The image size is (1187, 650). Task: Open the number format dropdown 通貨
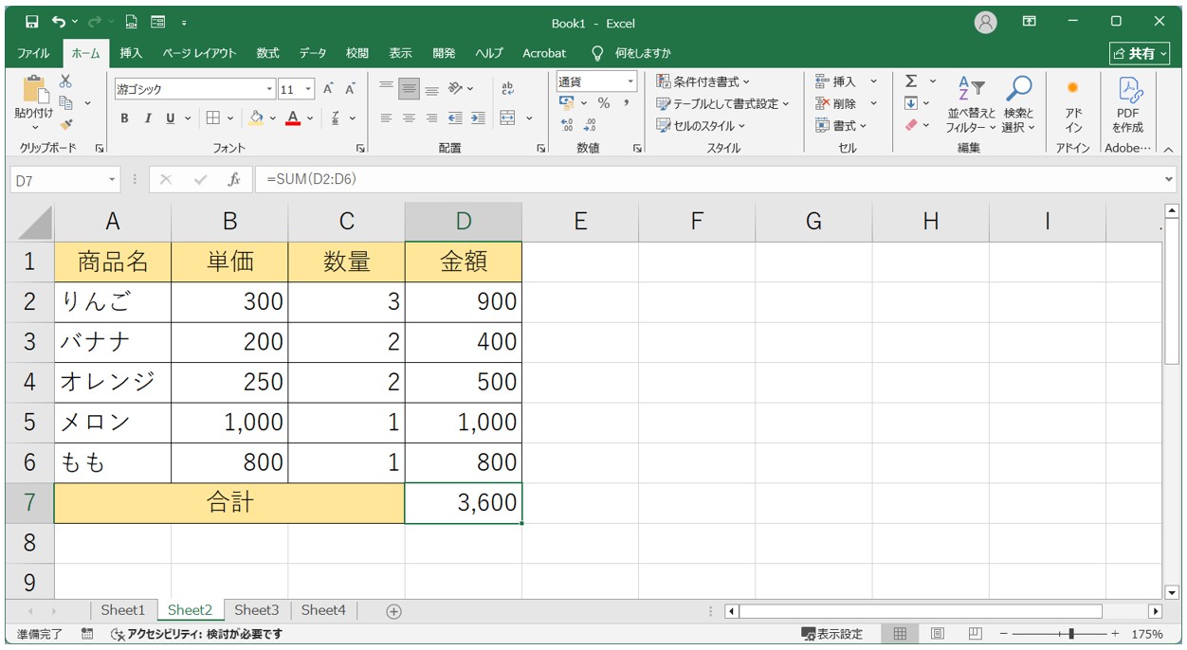point(630,81)
